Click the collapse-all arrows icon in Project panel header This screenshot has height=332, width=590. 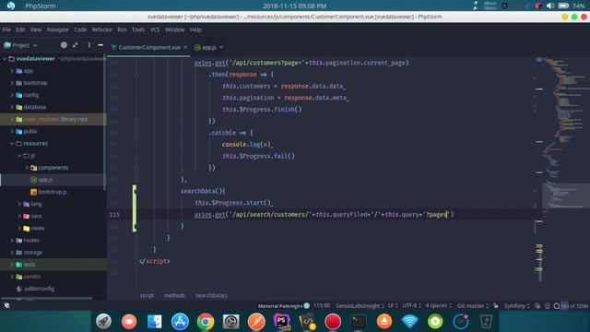coord(76,45)
